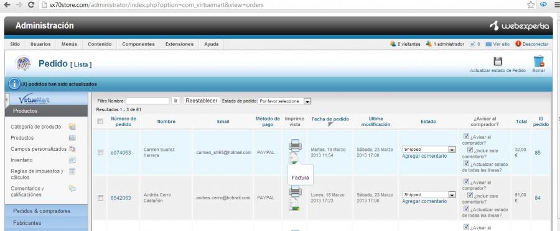Viewport: 560px width, 231px height.
Task: Click the browser address bar
Action: [282, 5]
